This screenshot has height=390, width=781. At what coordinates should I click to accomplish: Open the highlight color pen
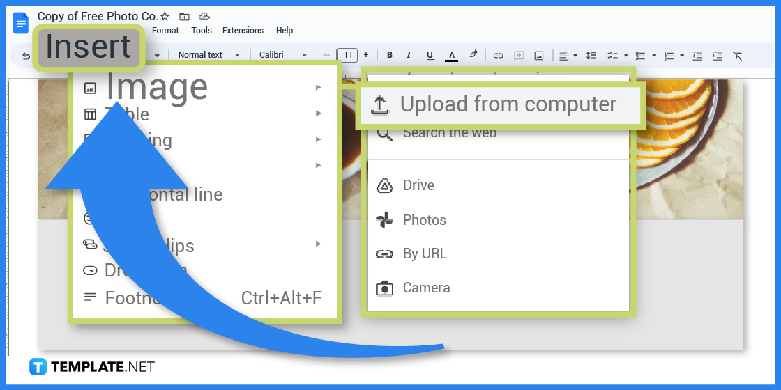tap(473, 54)
